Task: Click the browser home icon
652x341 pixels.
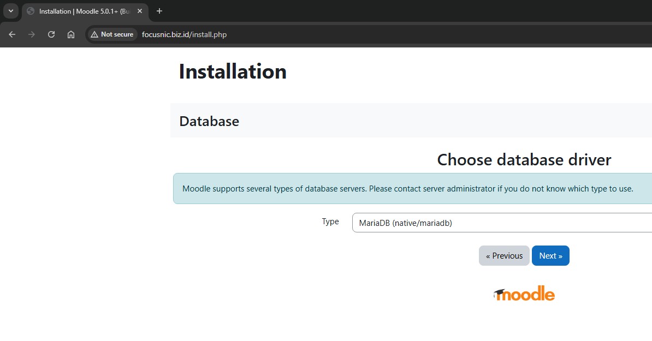Action: [71, 34]
